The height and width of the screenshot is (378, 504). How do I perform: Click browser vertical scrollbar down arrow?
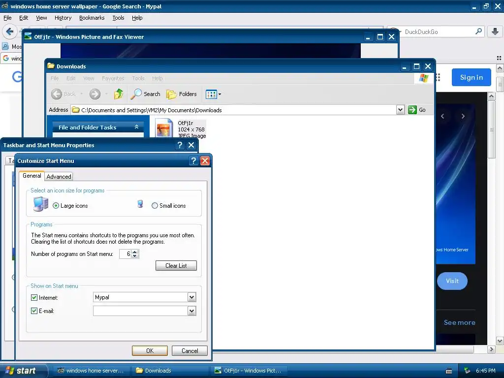[x=500, y=341]
